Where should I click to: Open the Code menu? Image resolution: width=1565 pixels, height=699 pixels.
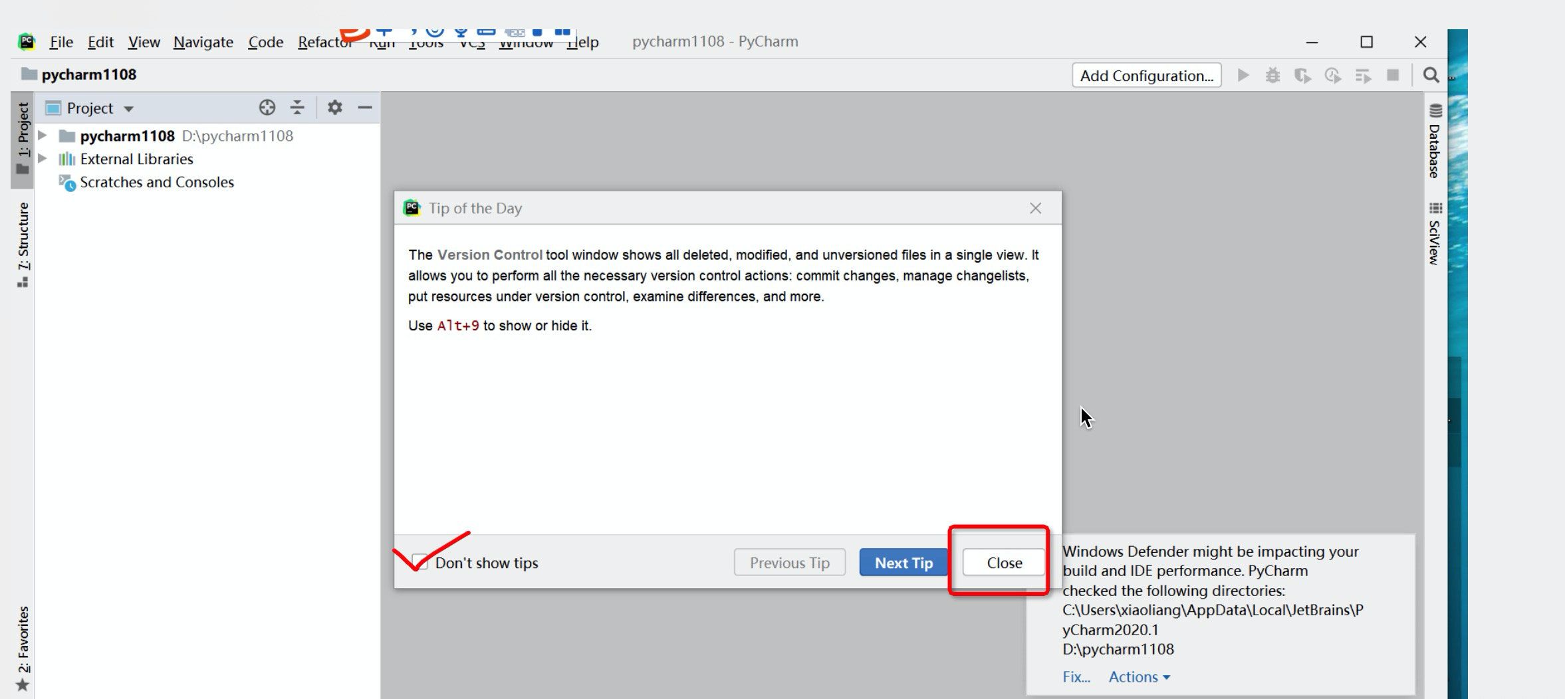[266, 42]
